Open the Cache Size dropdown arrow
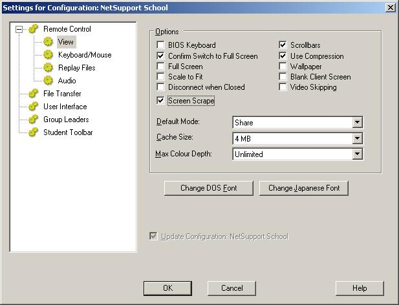 [357, 138]
